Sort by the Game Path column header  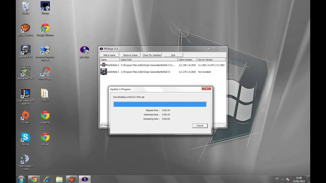(x=149, y=59)
